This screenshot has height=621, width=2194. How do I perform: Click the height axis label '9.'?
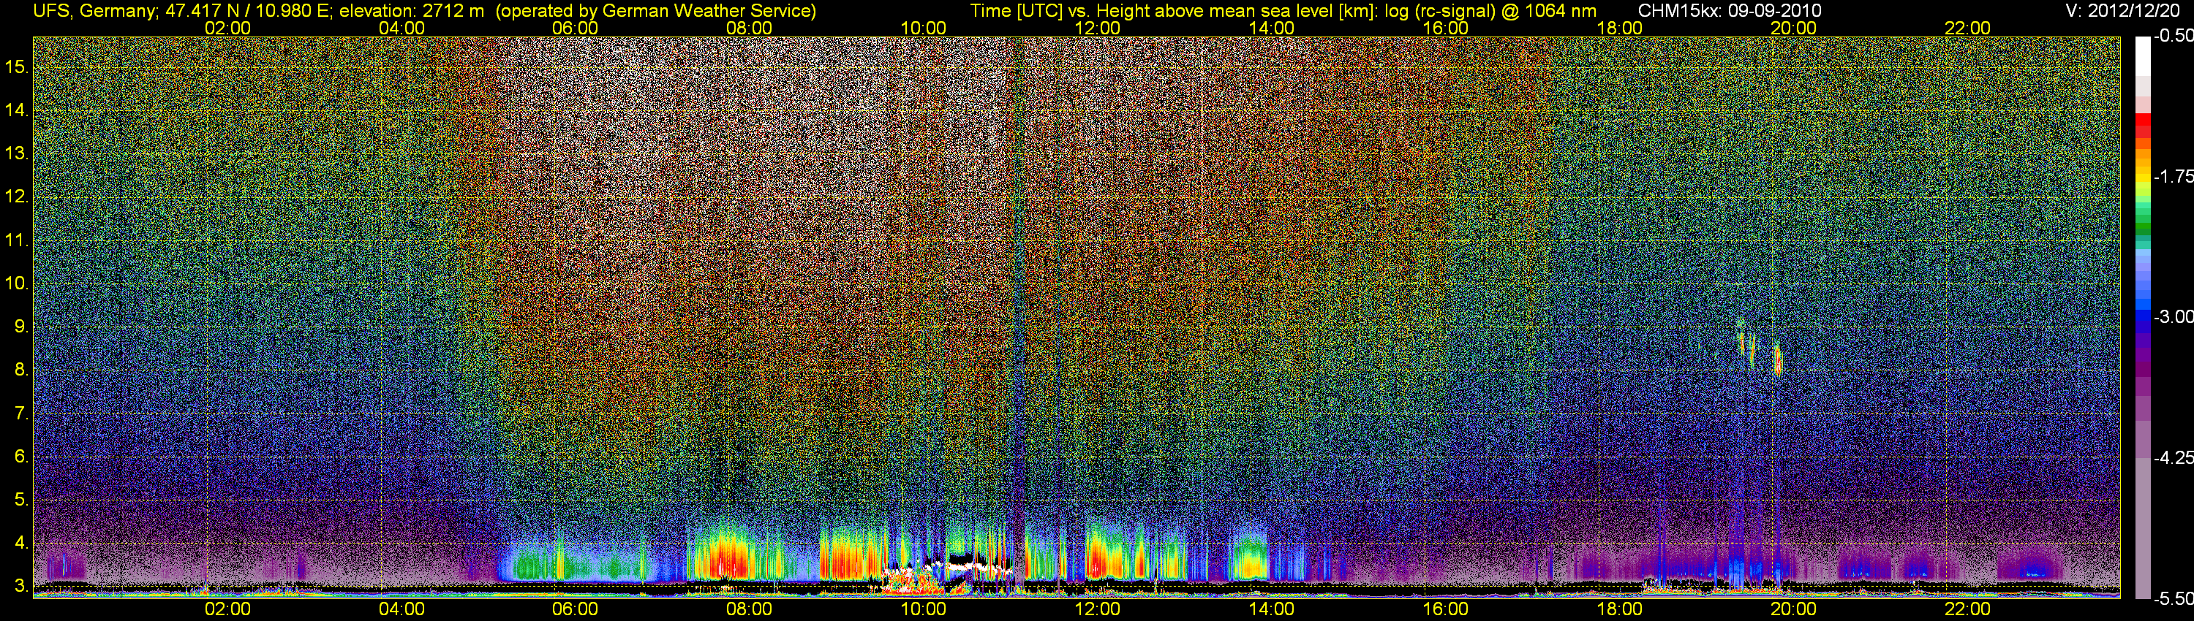coord(21,327)
